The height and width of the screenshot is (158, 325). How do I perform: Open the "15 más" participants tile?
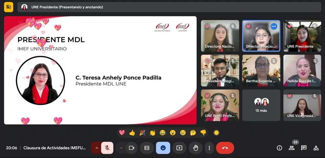pyautogui.click(x=261, y=105)
